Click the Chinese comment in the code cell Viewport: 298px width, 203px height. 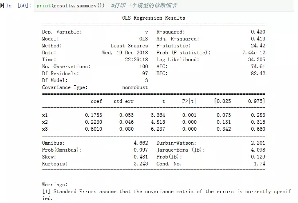[144, 6]
